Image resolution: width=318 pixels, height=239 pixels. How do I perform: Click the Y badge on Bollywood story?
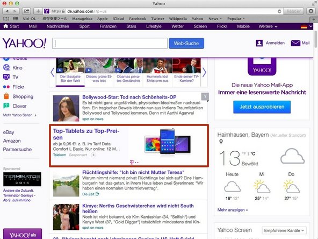point(205,96)
